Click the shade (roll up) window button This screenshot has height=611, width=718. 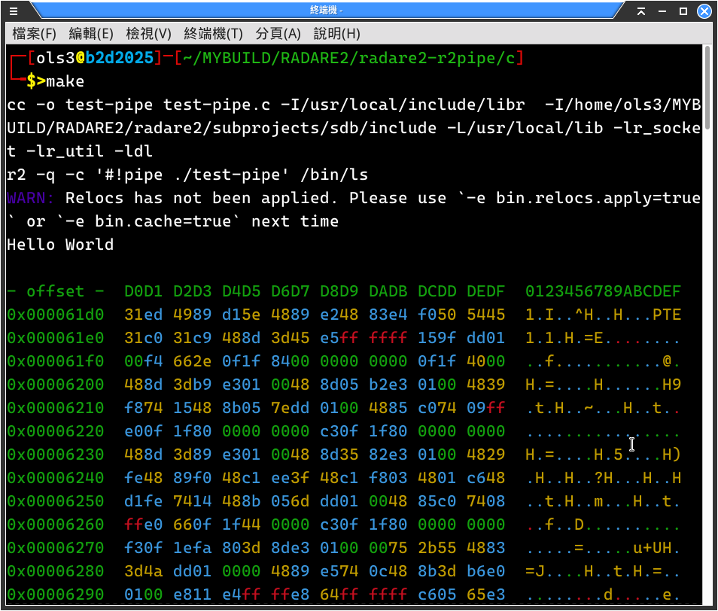point(642,11)
